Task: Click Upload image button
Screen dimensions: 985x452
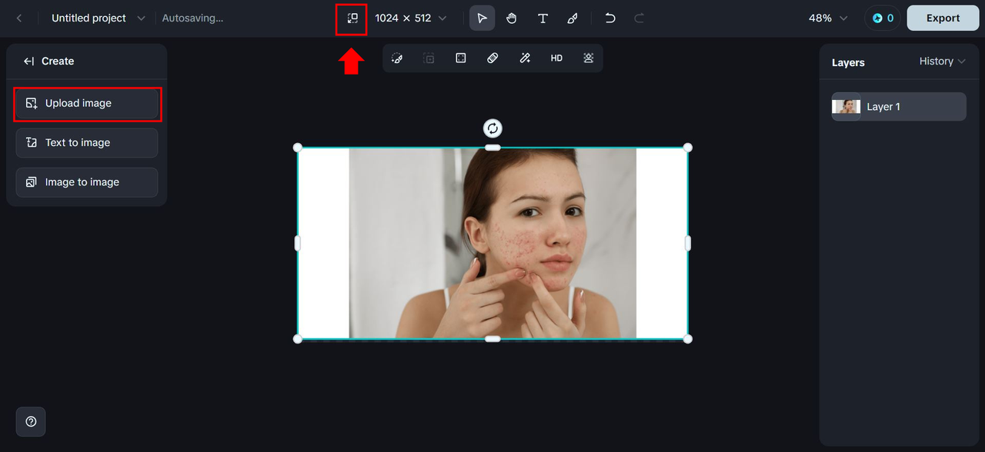Action: (x=87, y=103)
